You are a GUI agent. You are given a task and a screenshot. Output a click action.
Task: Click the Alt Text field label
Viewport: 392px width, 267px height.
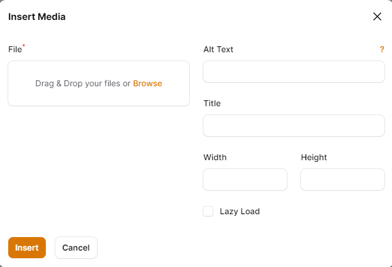[x=218, y=49]
